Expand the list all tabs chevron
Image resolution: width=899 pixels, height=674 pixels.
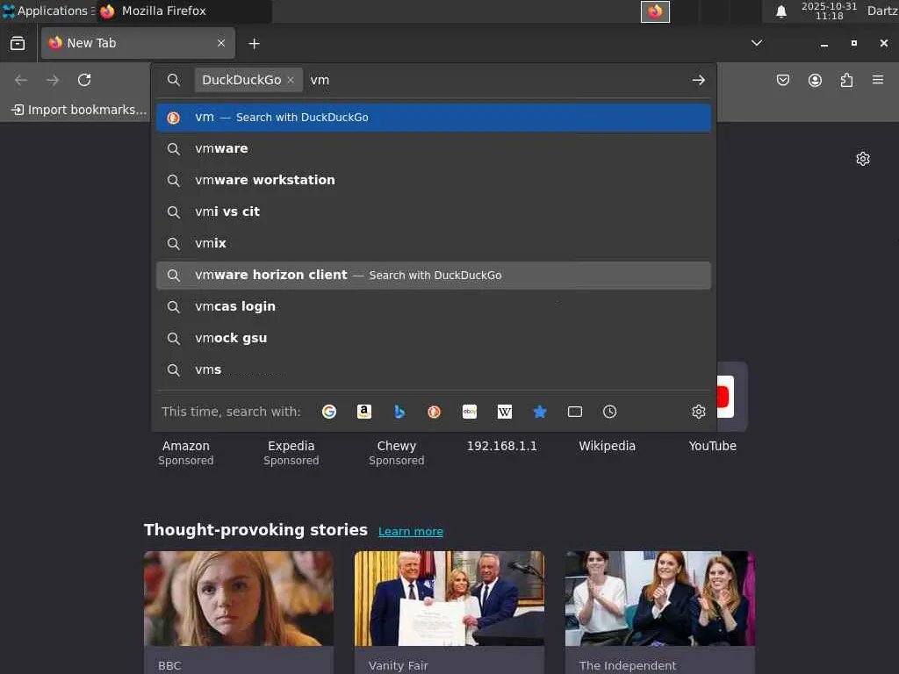(757, 43)
